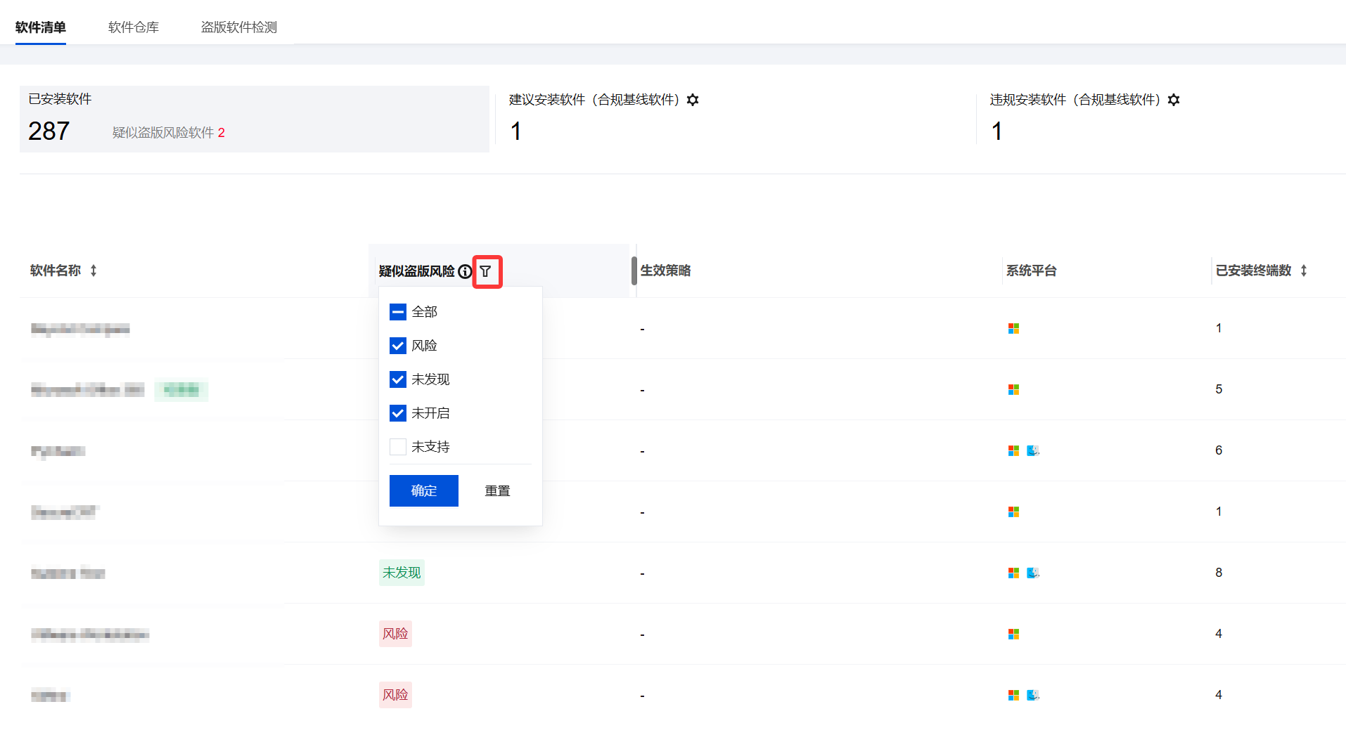The height and width of the screenshot is (742, 1346).
Task: Uncheck the 未开启 filter option
Action: (398, 413)
